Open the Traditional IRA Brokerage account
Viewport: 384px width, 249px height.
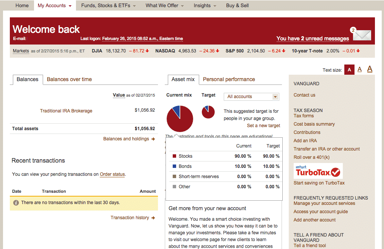pos(66,111)
